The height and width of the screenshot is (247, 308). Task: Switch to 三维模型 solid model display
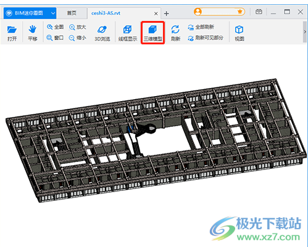152,33
